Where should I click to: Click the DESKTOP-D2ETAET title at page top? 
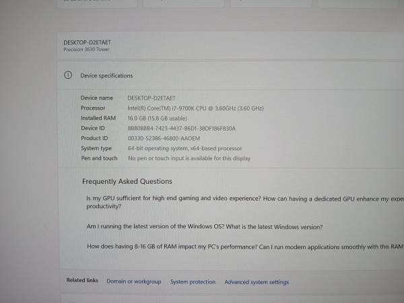[87, 42]
